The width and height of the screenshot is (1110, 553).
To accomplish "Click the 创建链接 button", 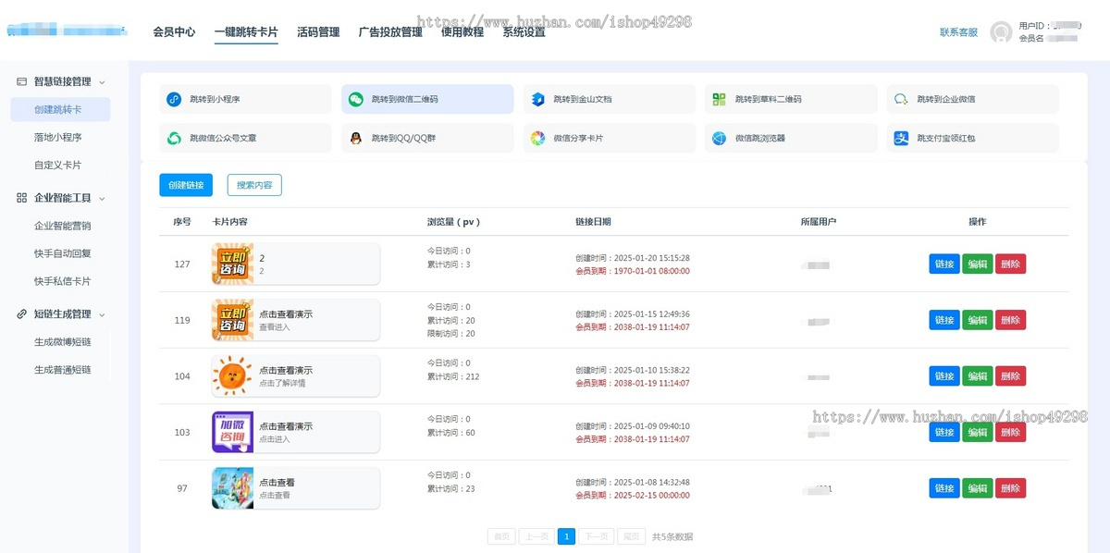I will point(184,185).
